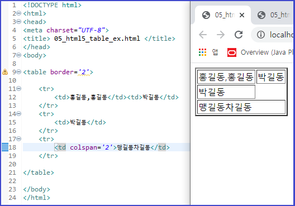Collapse the body tag fold on line 7

(19, 55)
